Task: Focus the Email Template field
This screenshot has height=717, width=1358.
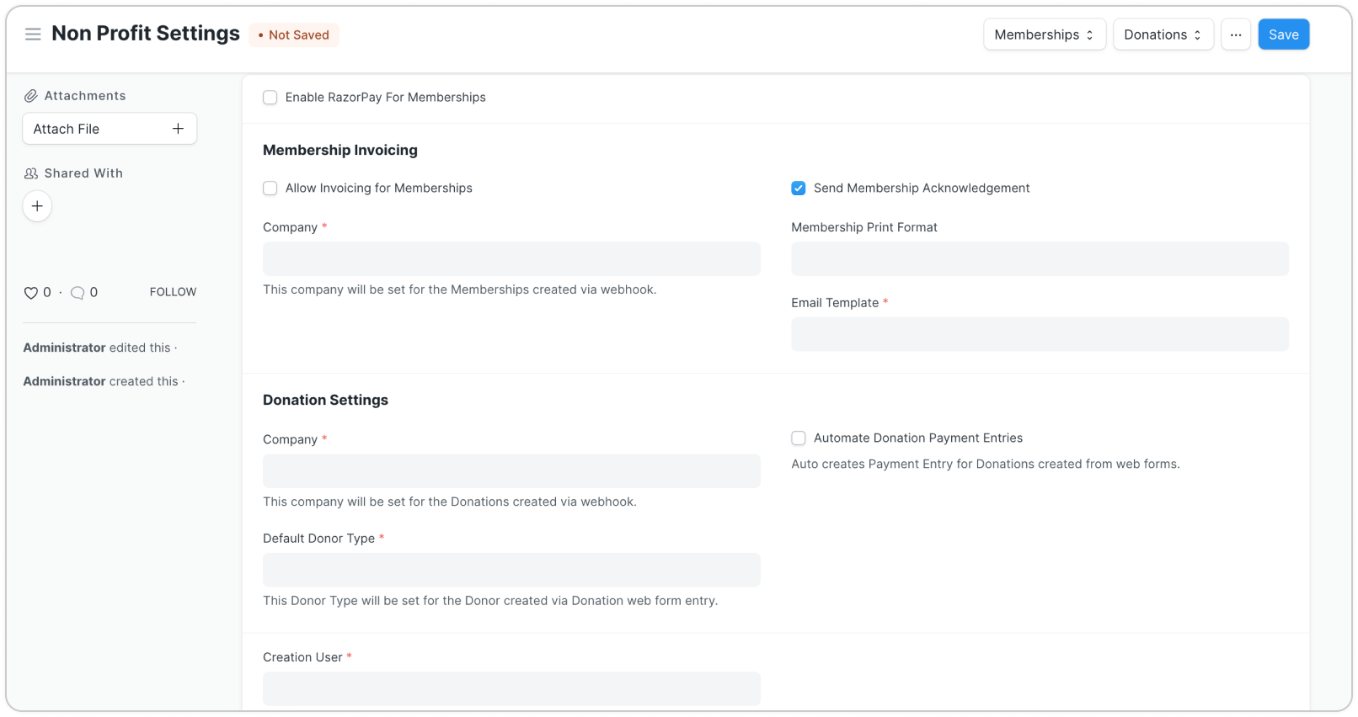Action: tap(1039, 334)
